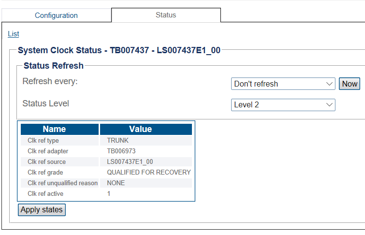Click the Apply states button
The height and width of the screenshot is (235, 365).
(x=42, y=210)
